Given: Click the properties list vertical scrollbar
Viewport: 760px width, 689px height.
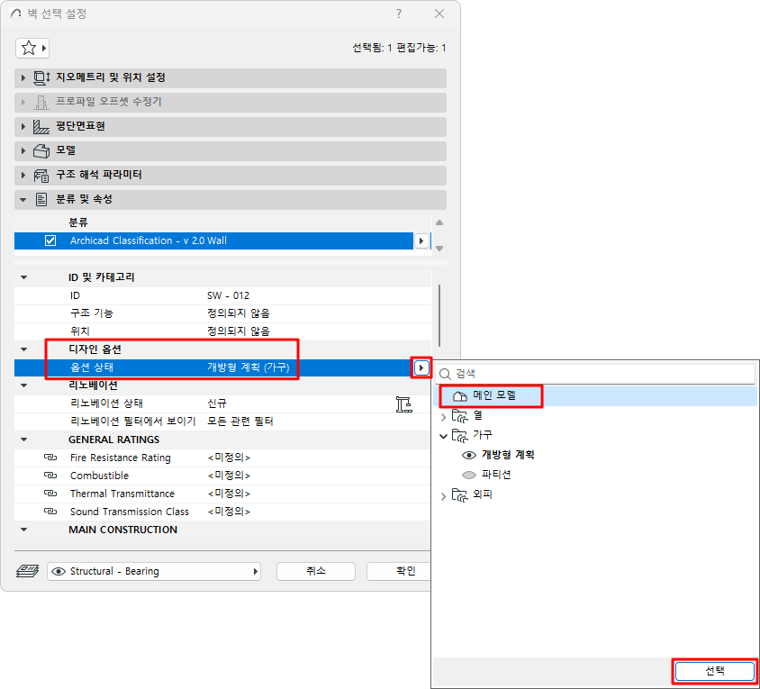Looking at the screenshot, I should 439,315.
